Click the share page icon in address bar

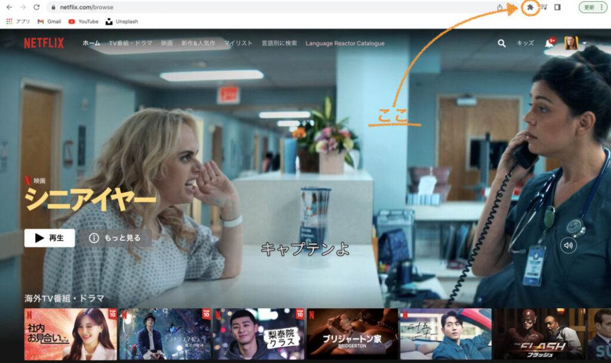pos(499,7)
